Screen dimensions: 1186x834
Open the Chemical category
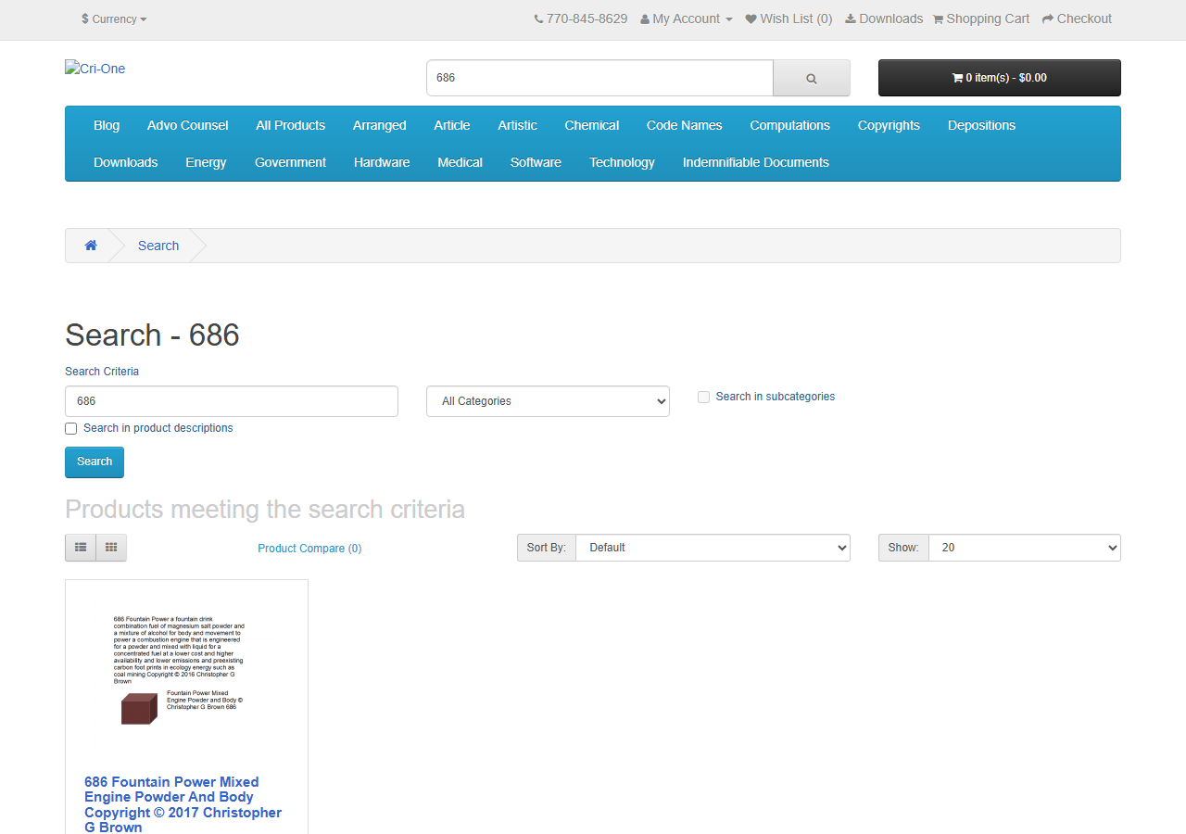tap(591, 125)
